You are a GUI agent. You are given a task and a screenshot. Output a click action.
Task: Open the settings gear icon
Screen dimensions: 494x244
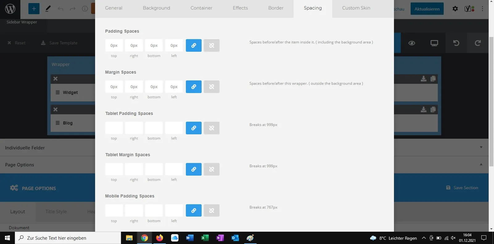[455, 9]
